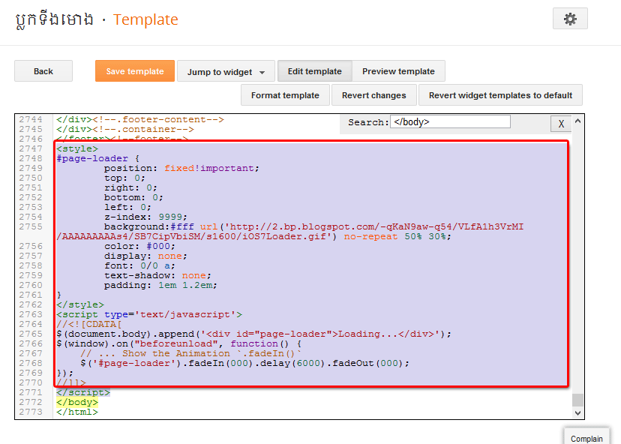
Task: Click the 'z-index: 9999;' line
Action: (145, 217)
